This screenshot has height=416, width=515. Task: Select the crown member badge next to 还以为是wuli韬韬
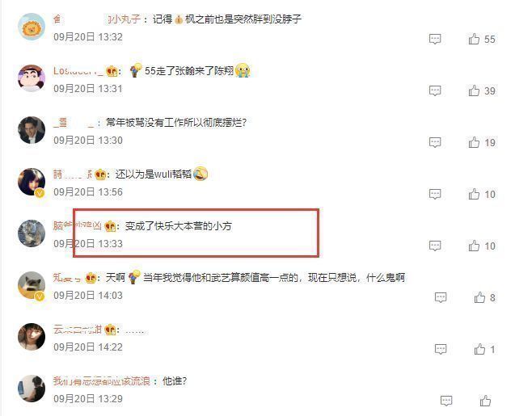pos(100,174)
